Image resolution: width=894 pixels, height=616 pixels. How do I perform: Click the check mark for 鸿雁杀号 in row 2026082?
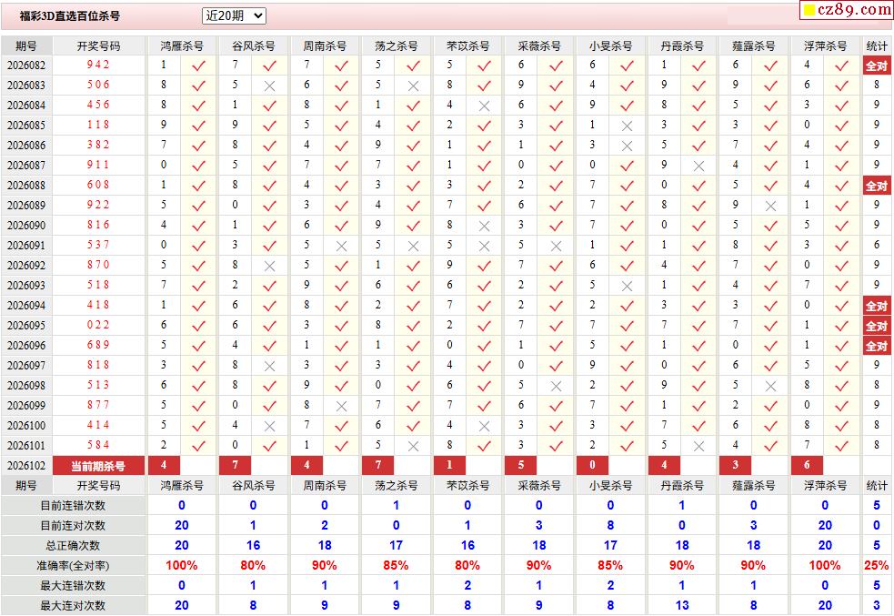click(198, 66)
